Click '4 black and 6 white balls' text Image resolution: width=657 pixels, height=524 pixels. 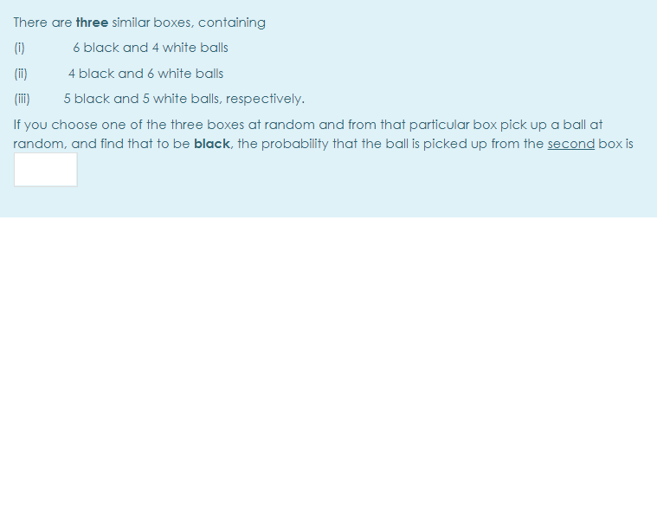[145, 74]
